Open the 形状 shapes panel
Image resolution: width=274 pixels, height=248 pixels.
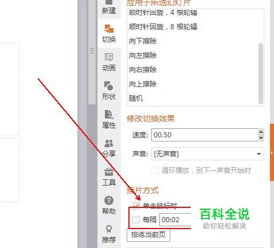point(109,90)
